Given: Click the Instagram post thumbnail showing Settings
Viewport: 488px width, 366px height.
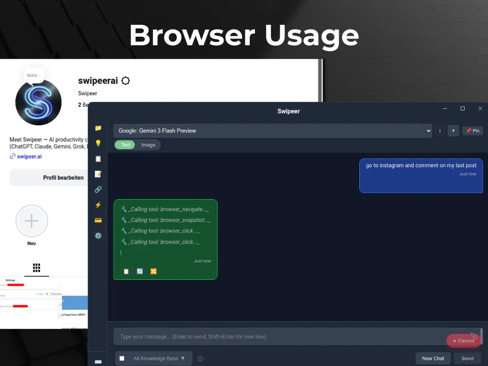Looking at the screenshot, I should (x=31, y=303).
